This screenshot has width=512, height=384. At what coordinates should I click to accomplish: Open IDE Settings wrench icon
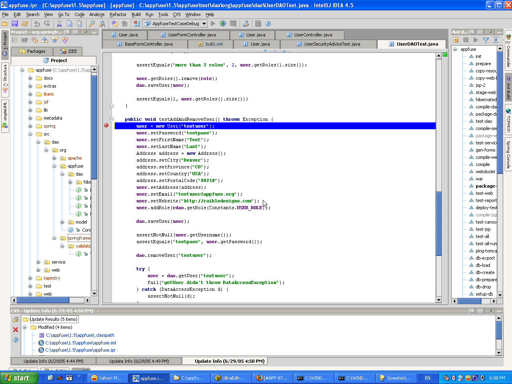click(246, 24)
